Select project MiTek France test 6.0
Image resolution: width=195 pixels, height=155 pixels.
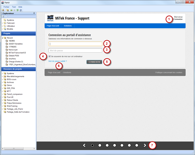pyautogui.click(x=17, y=53)
